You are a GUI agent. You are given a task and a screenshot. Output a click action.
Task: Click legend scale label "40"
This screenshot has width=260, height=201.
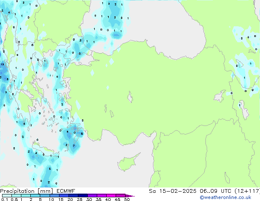point(108,199)
